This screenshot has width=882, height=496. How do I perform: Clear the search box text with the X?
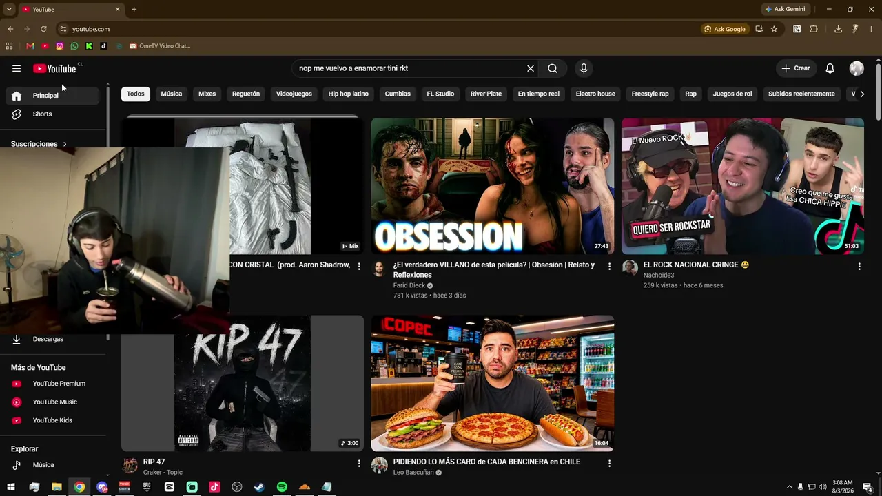point(531,68)
